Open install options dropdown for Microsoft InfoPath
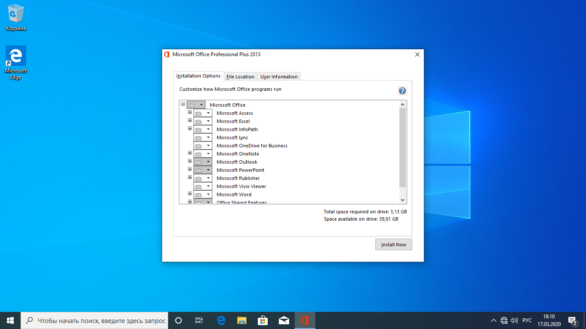The image size is (586, 329). [203, 129]
